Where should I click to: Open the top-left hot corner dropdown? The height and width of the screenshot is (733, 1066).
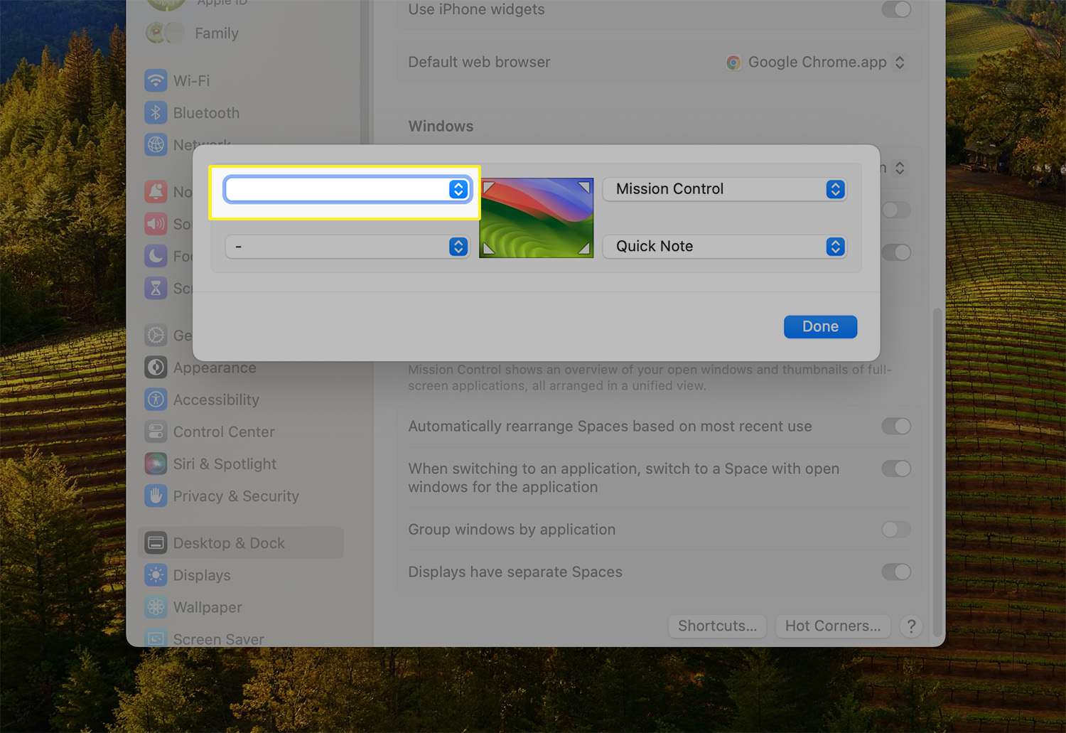pyautogui.click(x=347, y=189)
